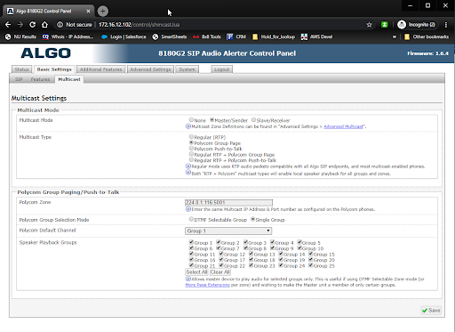455x332 pixels.
Task: Open Other bookmarks folder
Action: pos(427,36)
